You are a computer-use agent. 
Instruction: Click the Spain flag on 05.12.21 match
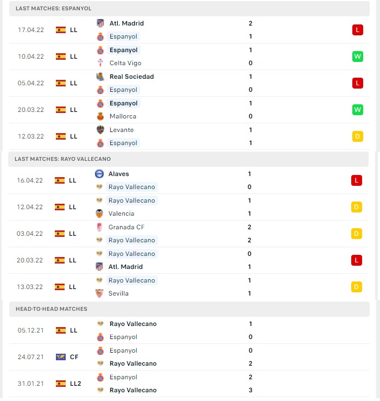pos(61,330)
